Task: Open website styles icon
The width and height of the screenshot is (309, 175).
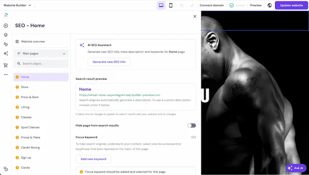Action: pos(6,44)
